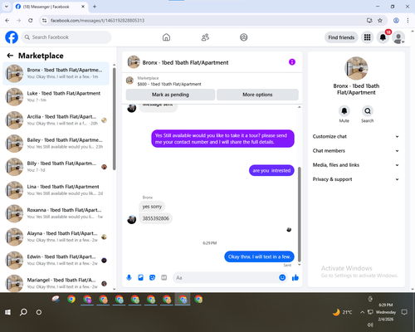Click the conversation list scrollbar
This screenshot has width=415, height=332.
pyautogui.click(x=114, y=119)
